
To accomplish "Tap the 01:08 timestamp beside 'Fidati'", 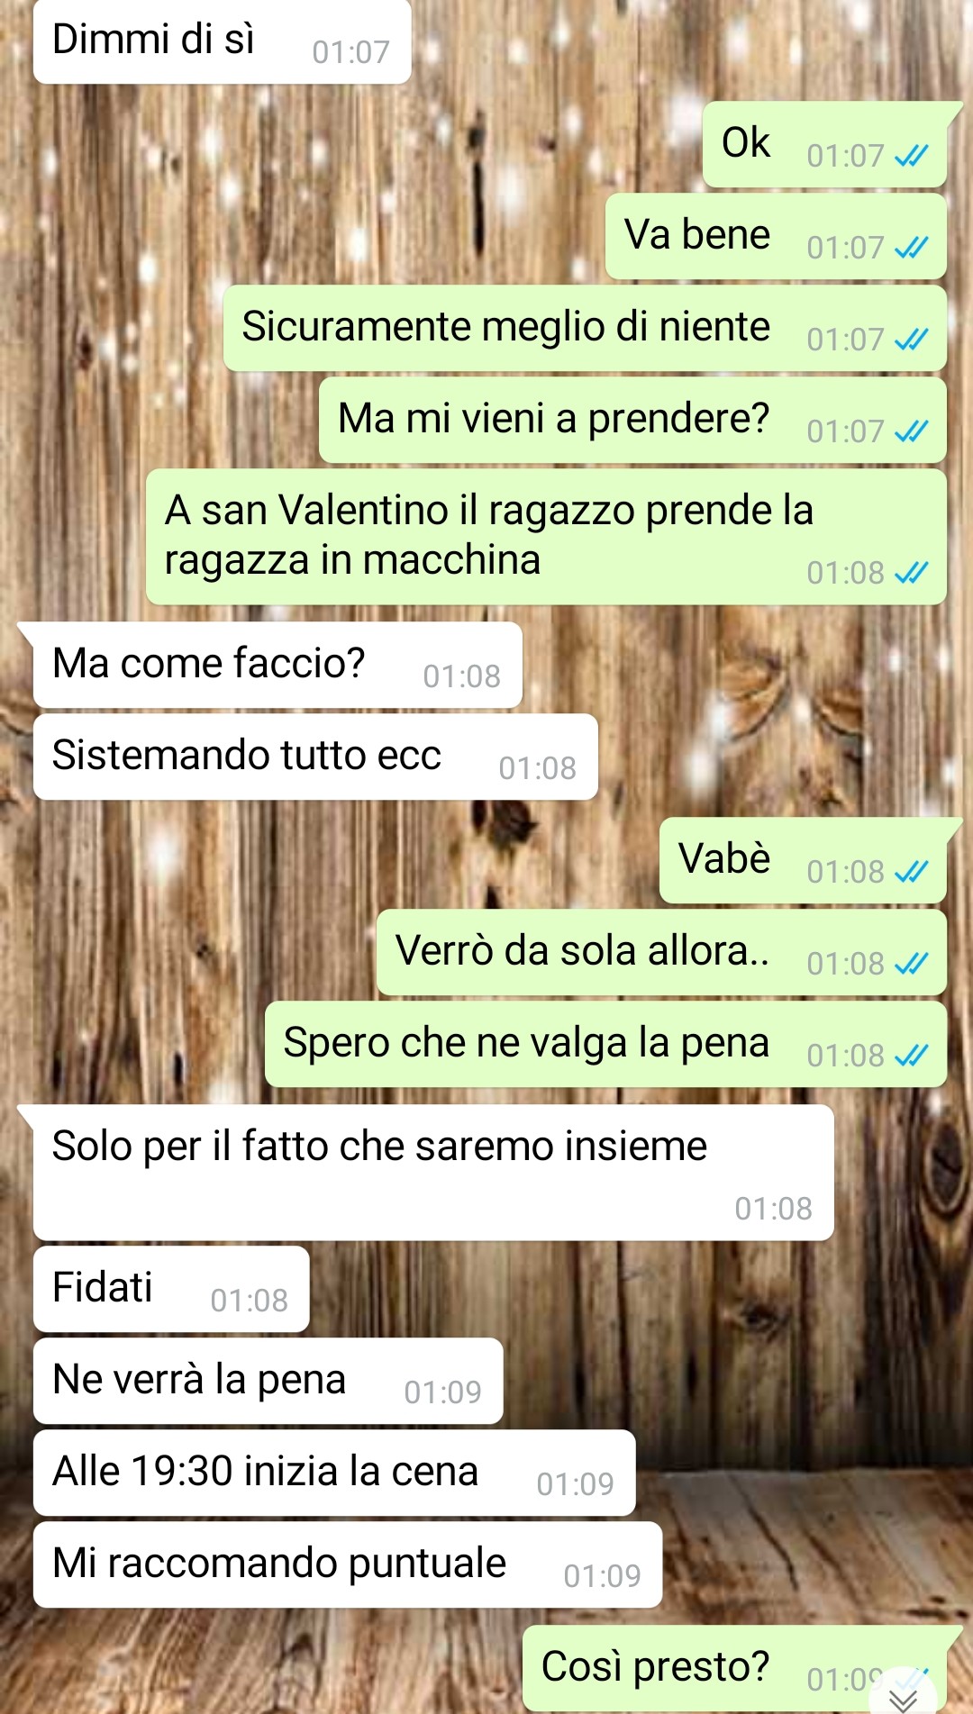I will [x=249, y=1301].
